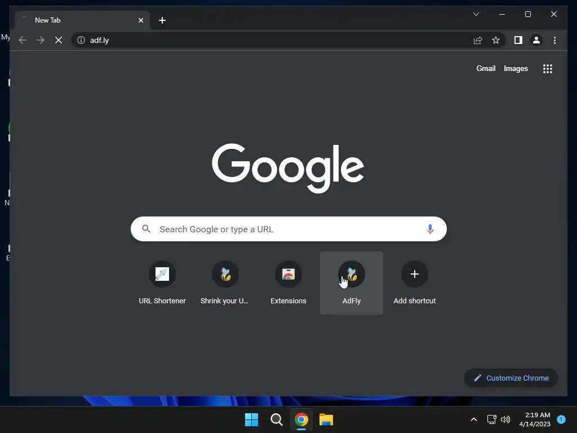Open Windows taskbar search

pos(276,419)
